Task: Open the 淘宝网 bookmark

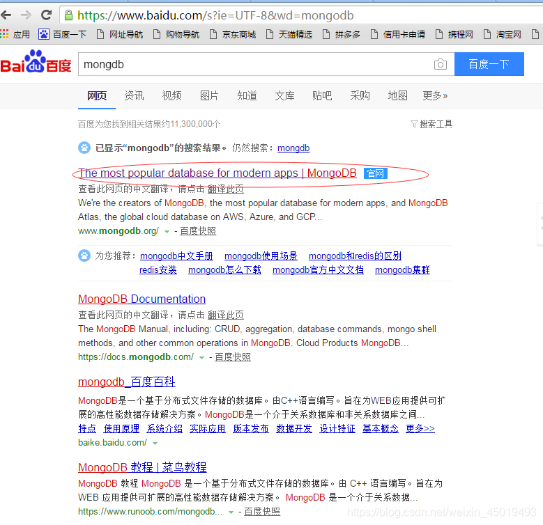Action: point(503,34)
